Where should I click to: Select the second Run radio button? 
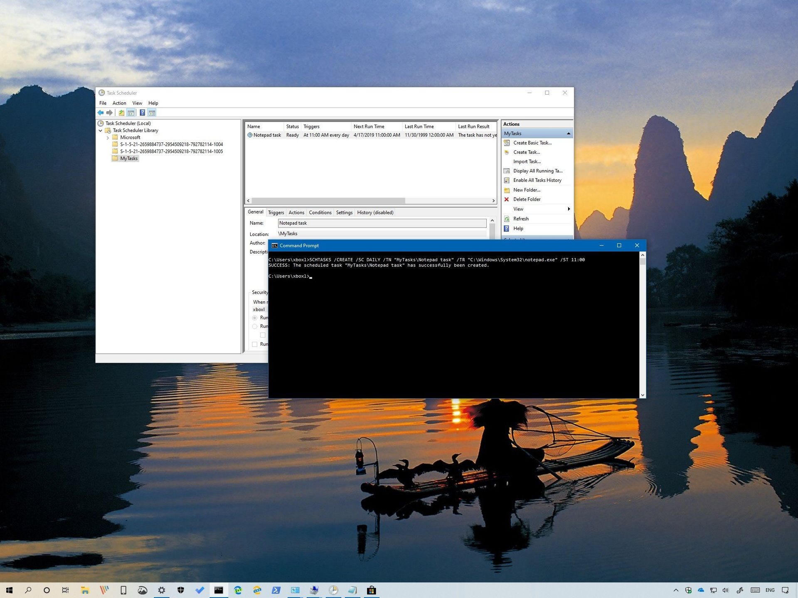255,326
